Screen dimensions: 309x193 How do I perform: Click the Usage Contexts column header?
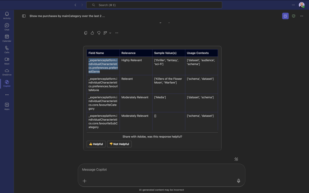(x=201, y=53)
